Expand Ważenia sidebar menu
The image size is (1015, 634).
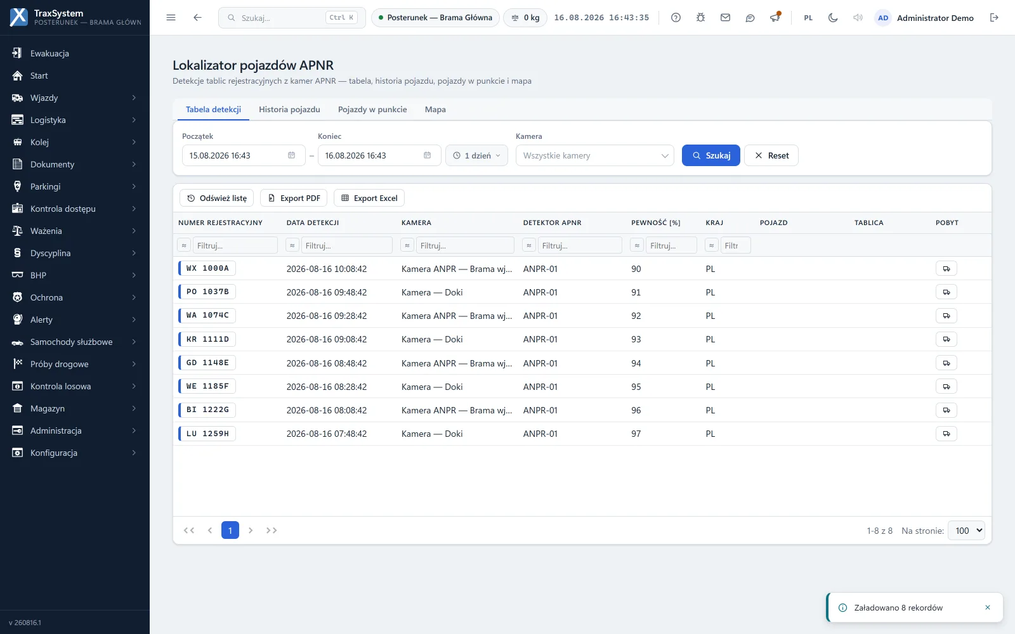pyautogui.click(x=75, y=231)
